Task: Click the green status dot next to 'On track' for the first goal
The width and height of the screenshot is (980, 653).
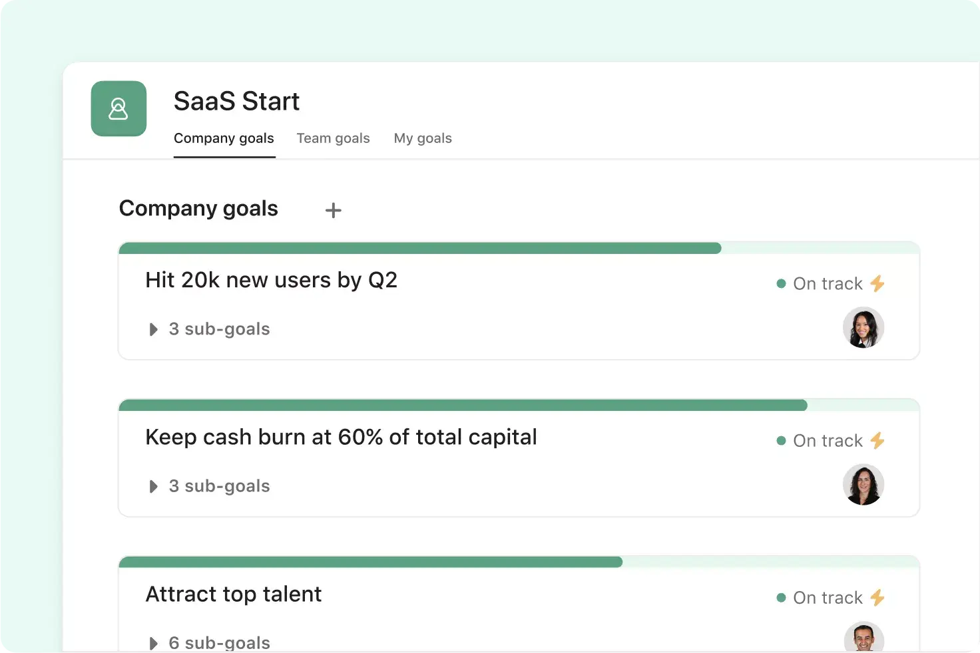Action: pos(780,283)
